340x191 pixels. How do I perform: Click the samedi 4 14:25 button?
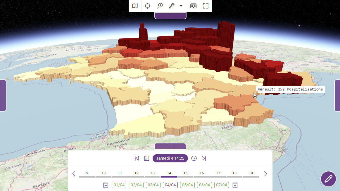tap(170, 158)
